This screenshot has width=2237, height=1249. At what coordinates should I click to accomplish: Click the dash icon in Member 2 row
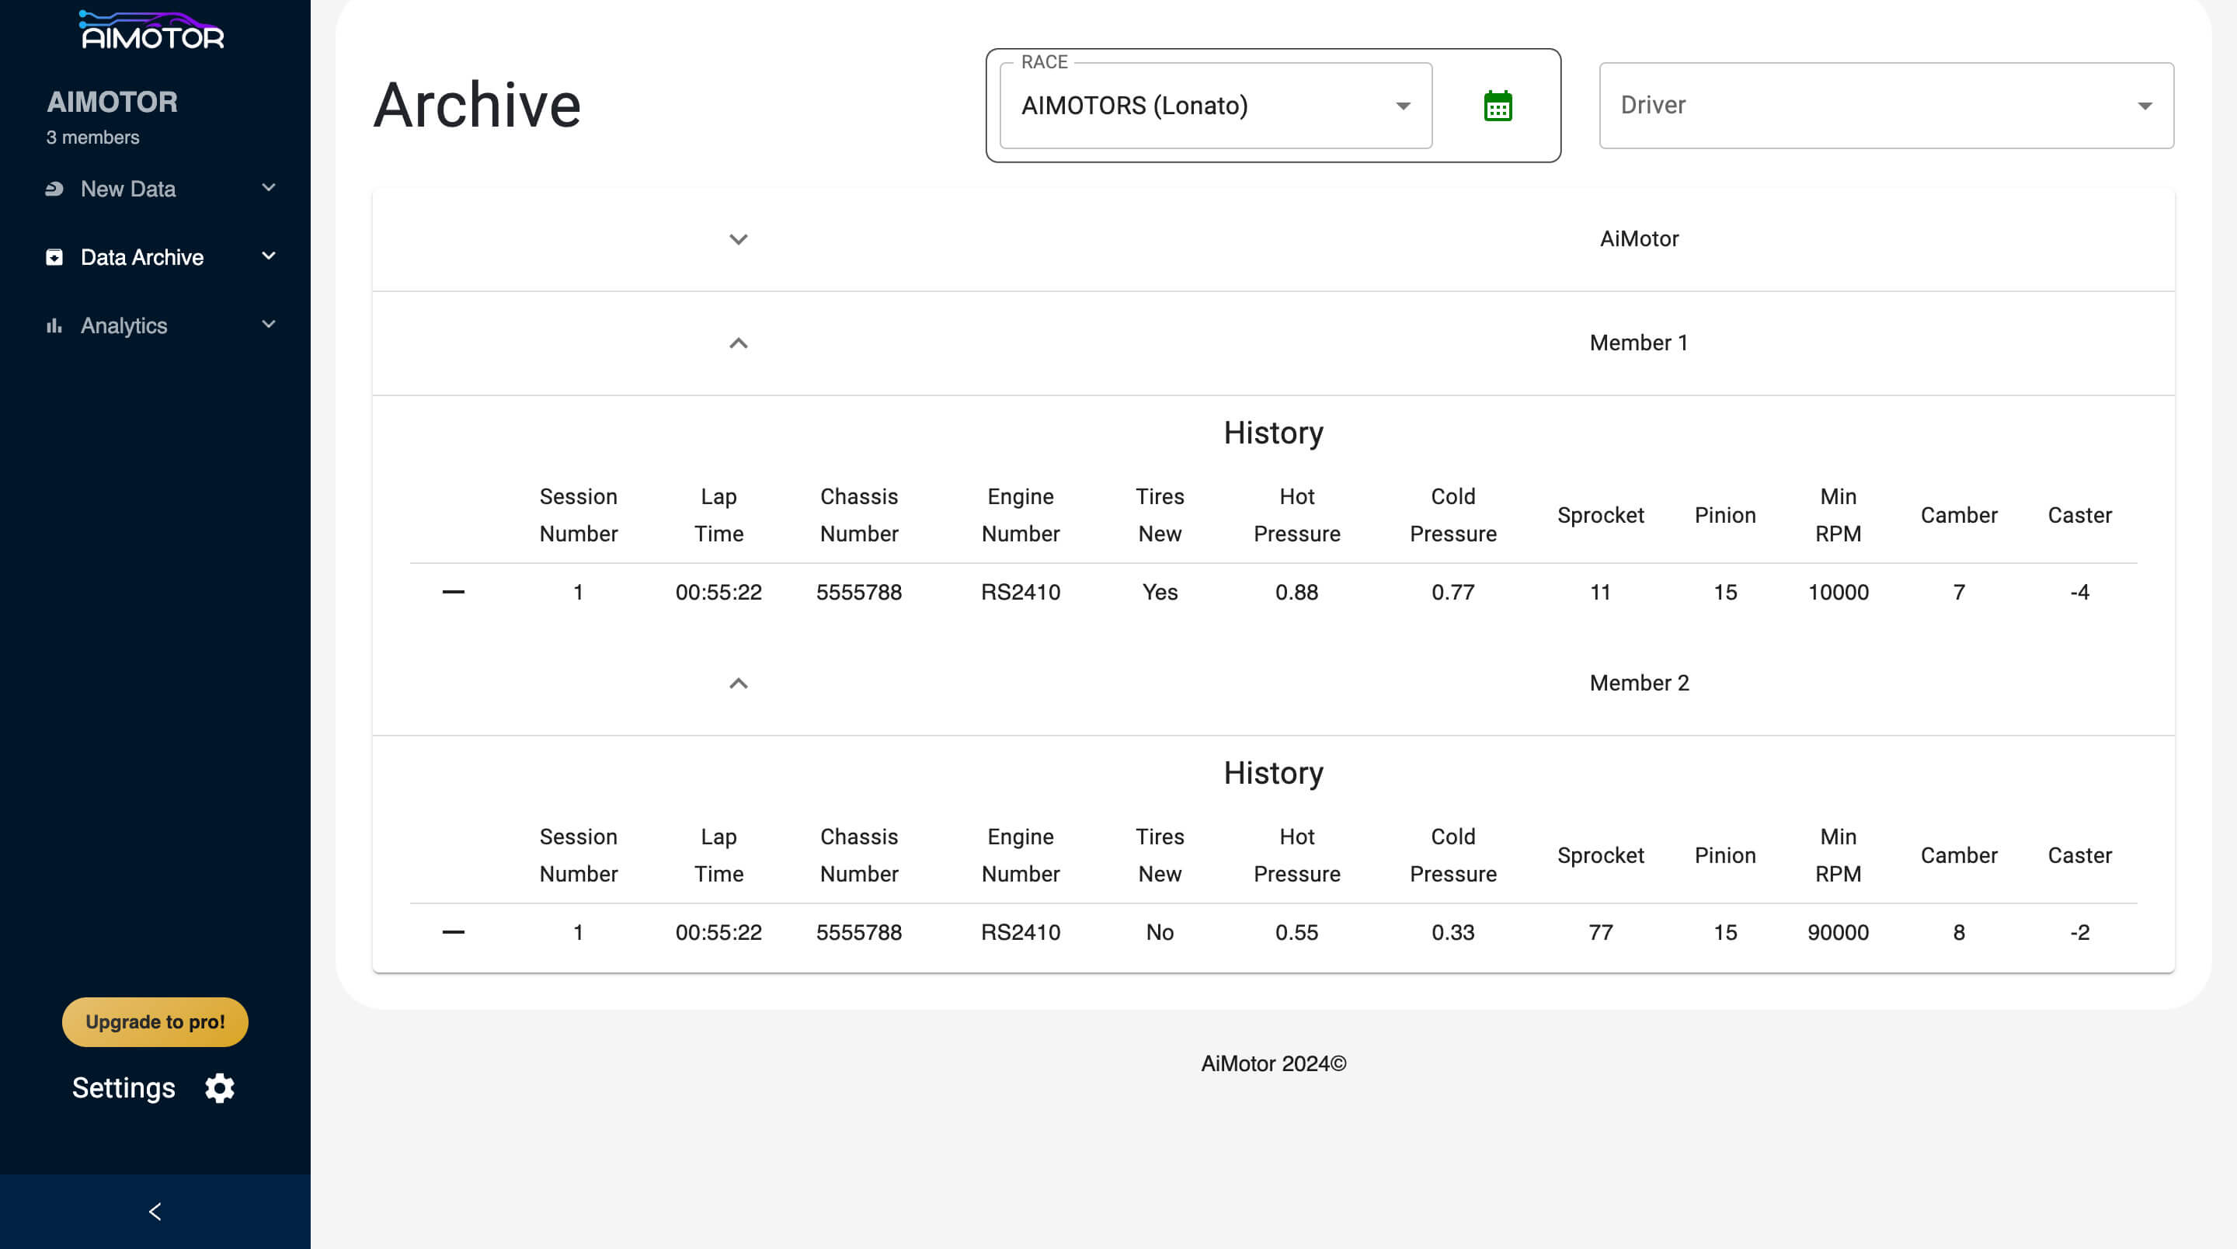[x=454, y=932]
